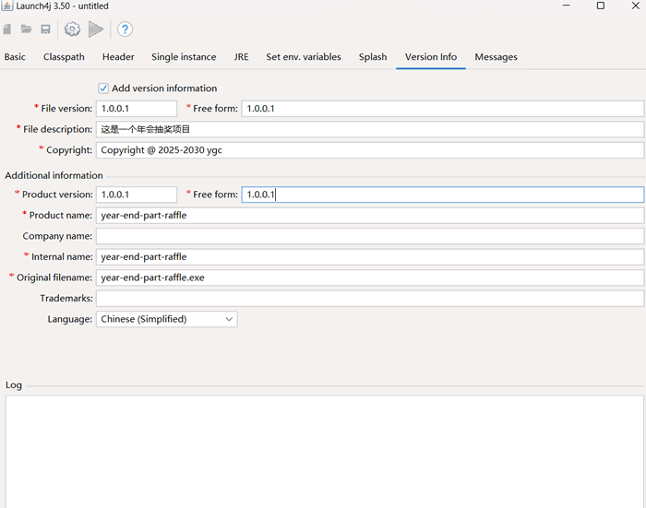Open the Single instance tab
The image size is (646, 508).
pos(184,57)
